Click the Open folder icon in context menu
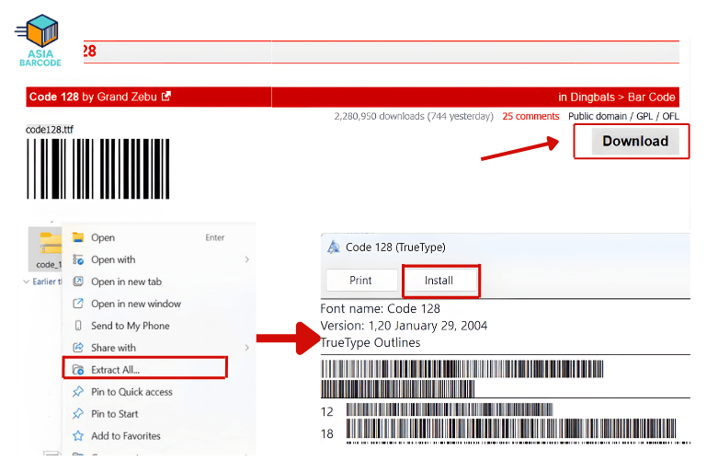Screen dimensions: 707x460 (78, 237)
